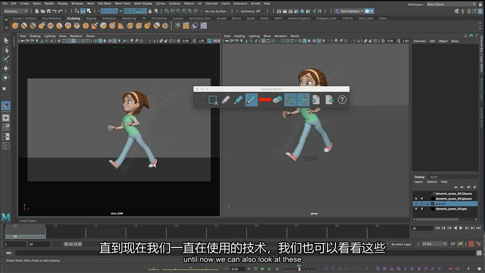Click Object in Channel Box header
The width and height of the screenshot is (485, 273).
pyautogui.click(x=443, y=41)
